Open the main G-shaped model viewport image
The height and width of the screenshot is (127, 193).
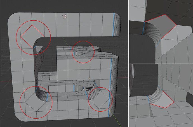[x=64, y=64]
